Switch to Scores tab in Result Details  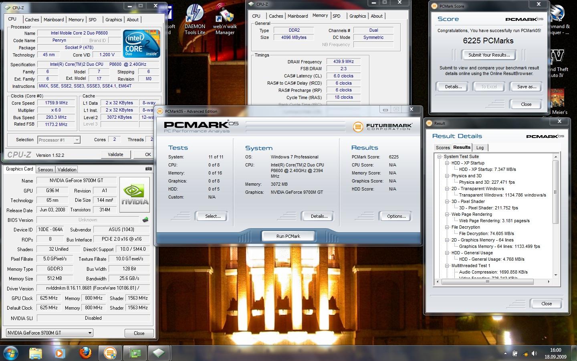click(x=443, y=148)
